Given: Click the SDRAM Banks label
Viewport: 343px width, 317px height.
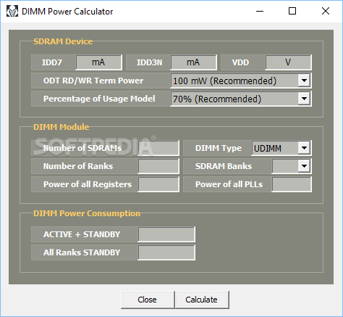Looking at the screenshot, I should coord(224,166).
